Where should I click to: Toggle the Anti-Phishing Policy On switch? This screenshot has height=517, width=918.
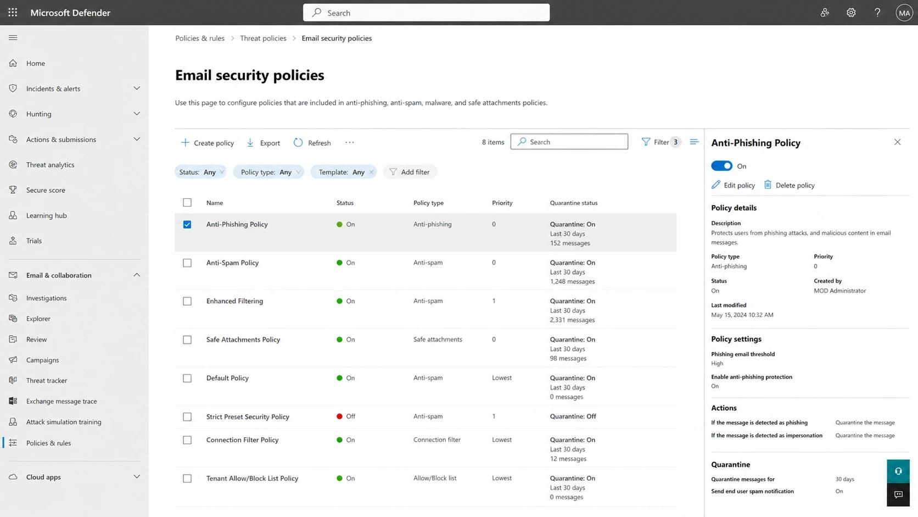pos(721,166)
